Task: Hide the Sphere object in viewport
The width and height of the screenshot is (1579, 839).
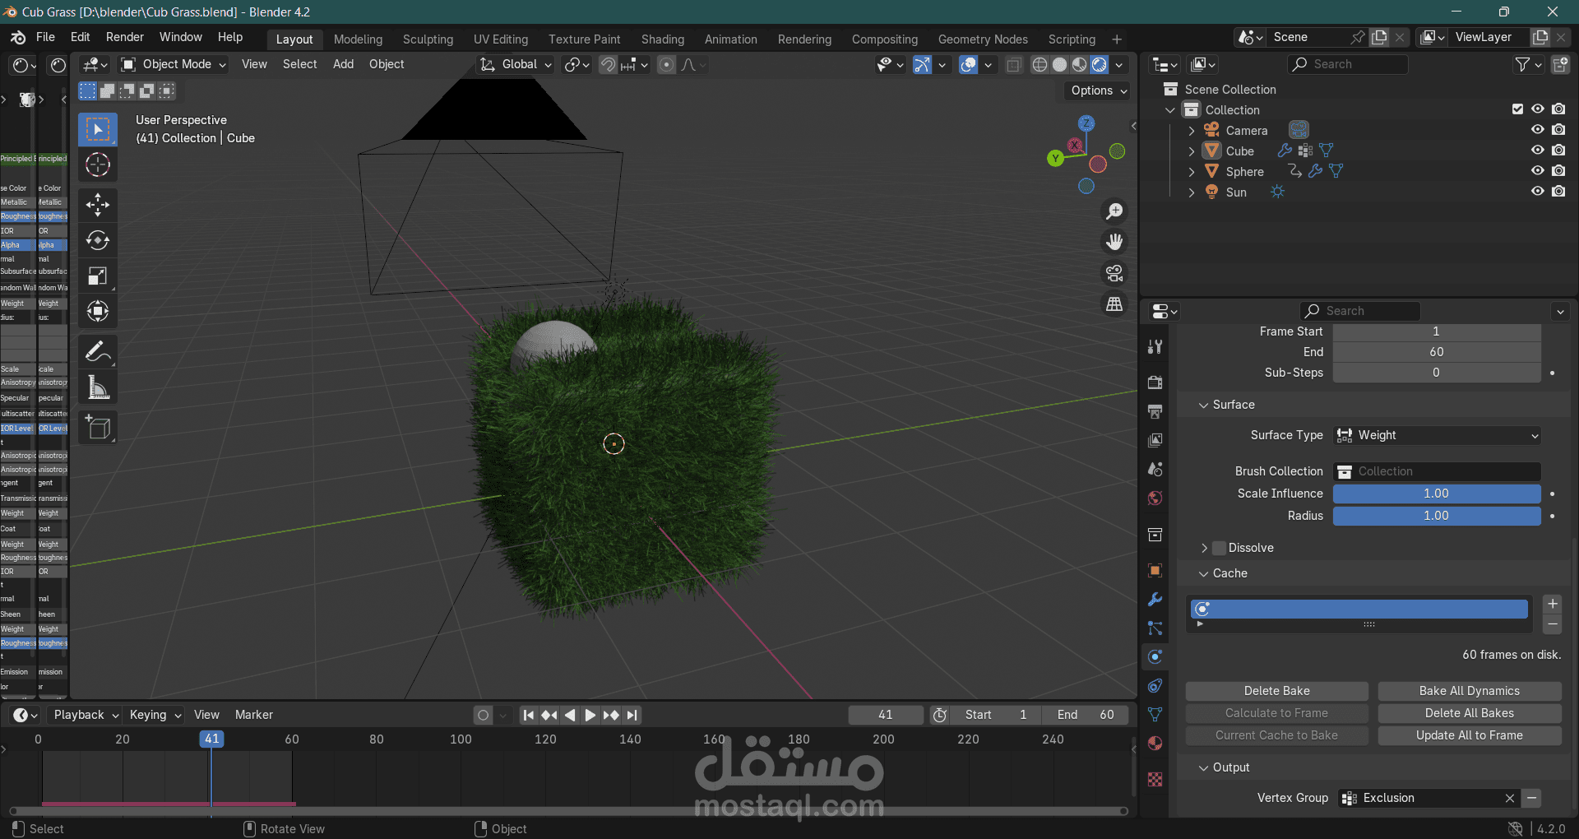Action: (1537, 171)
